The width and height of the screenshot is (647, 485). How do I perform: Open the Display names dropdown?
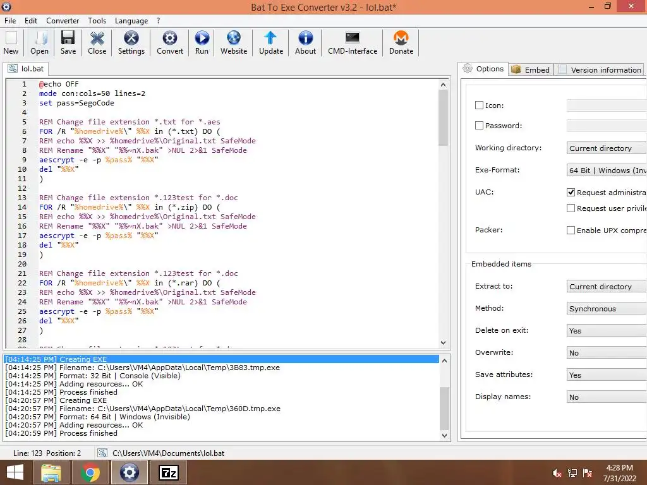click(607, 397)
